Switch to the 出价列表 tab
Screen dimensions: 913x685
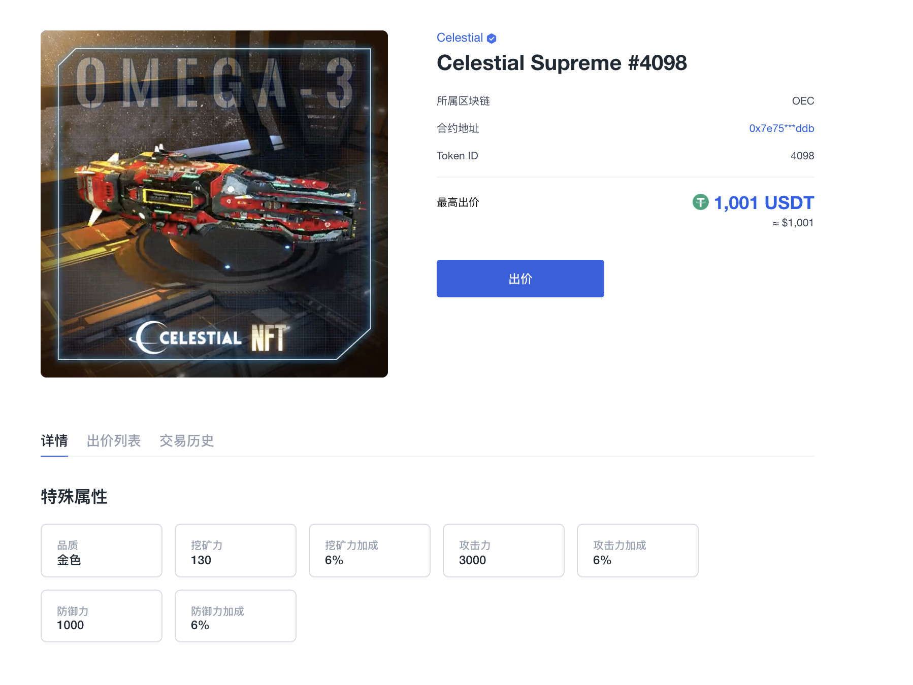(x=114, y=440)
